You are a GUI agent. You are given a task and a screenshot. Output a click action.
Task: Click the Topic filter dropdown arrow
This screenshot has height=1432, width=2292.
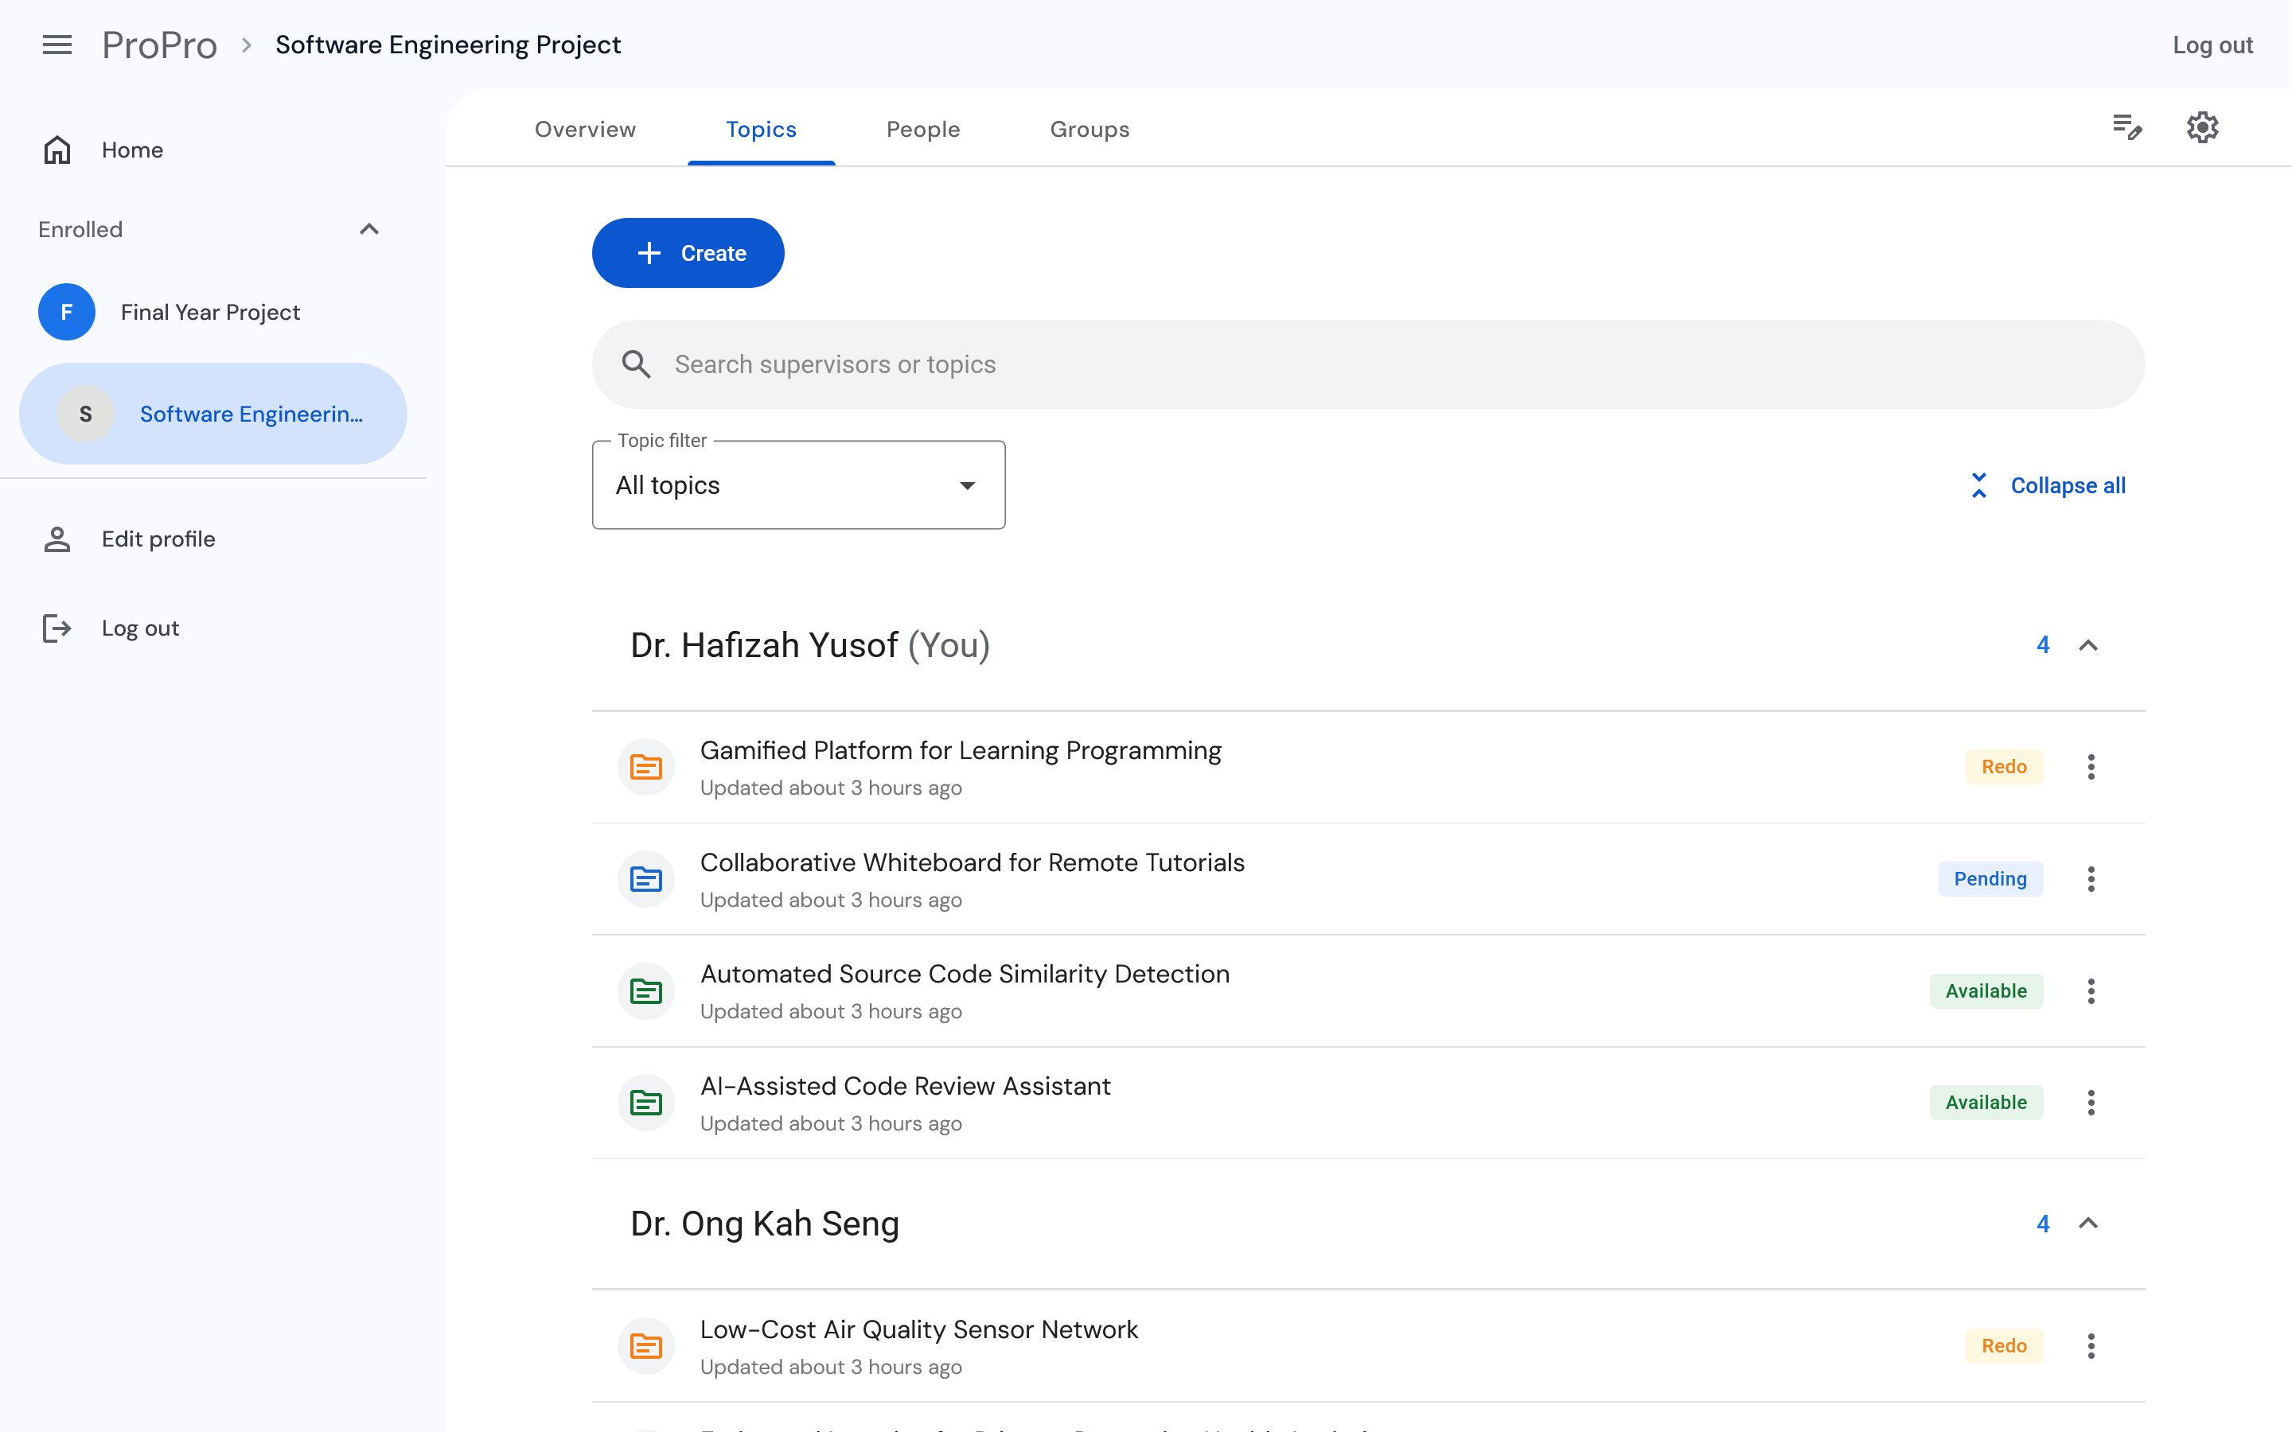(967, 486)
